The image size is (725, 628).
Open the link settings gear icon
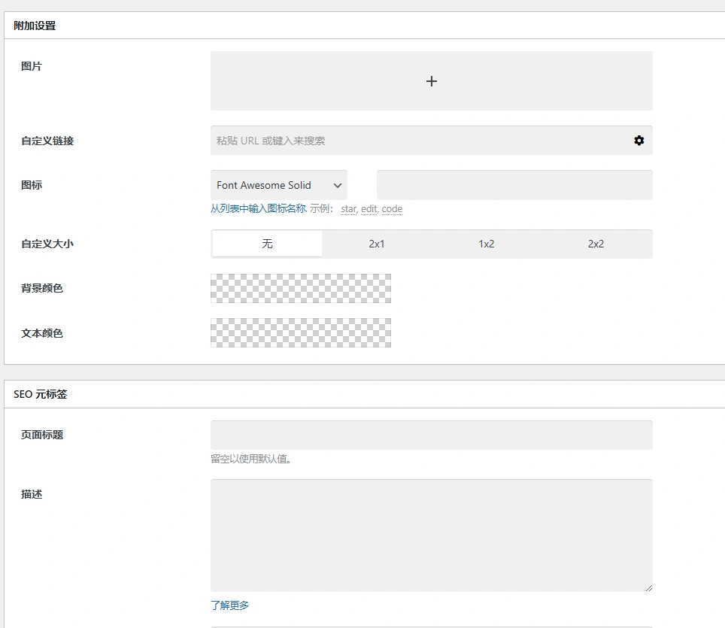click(639, 140)
